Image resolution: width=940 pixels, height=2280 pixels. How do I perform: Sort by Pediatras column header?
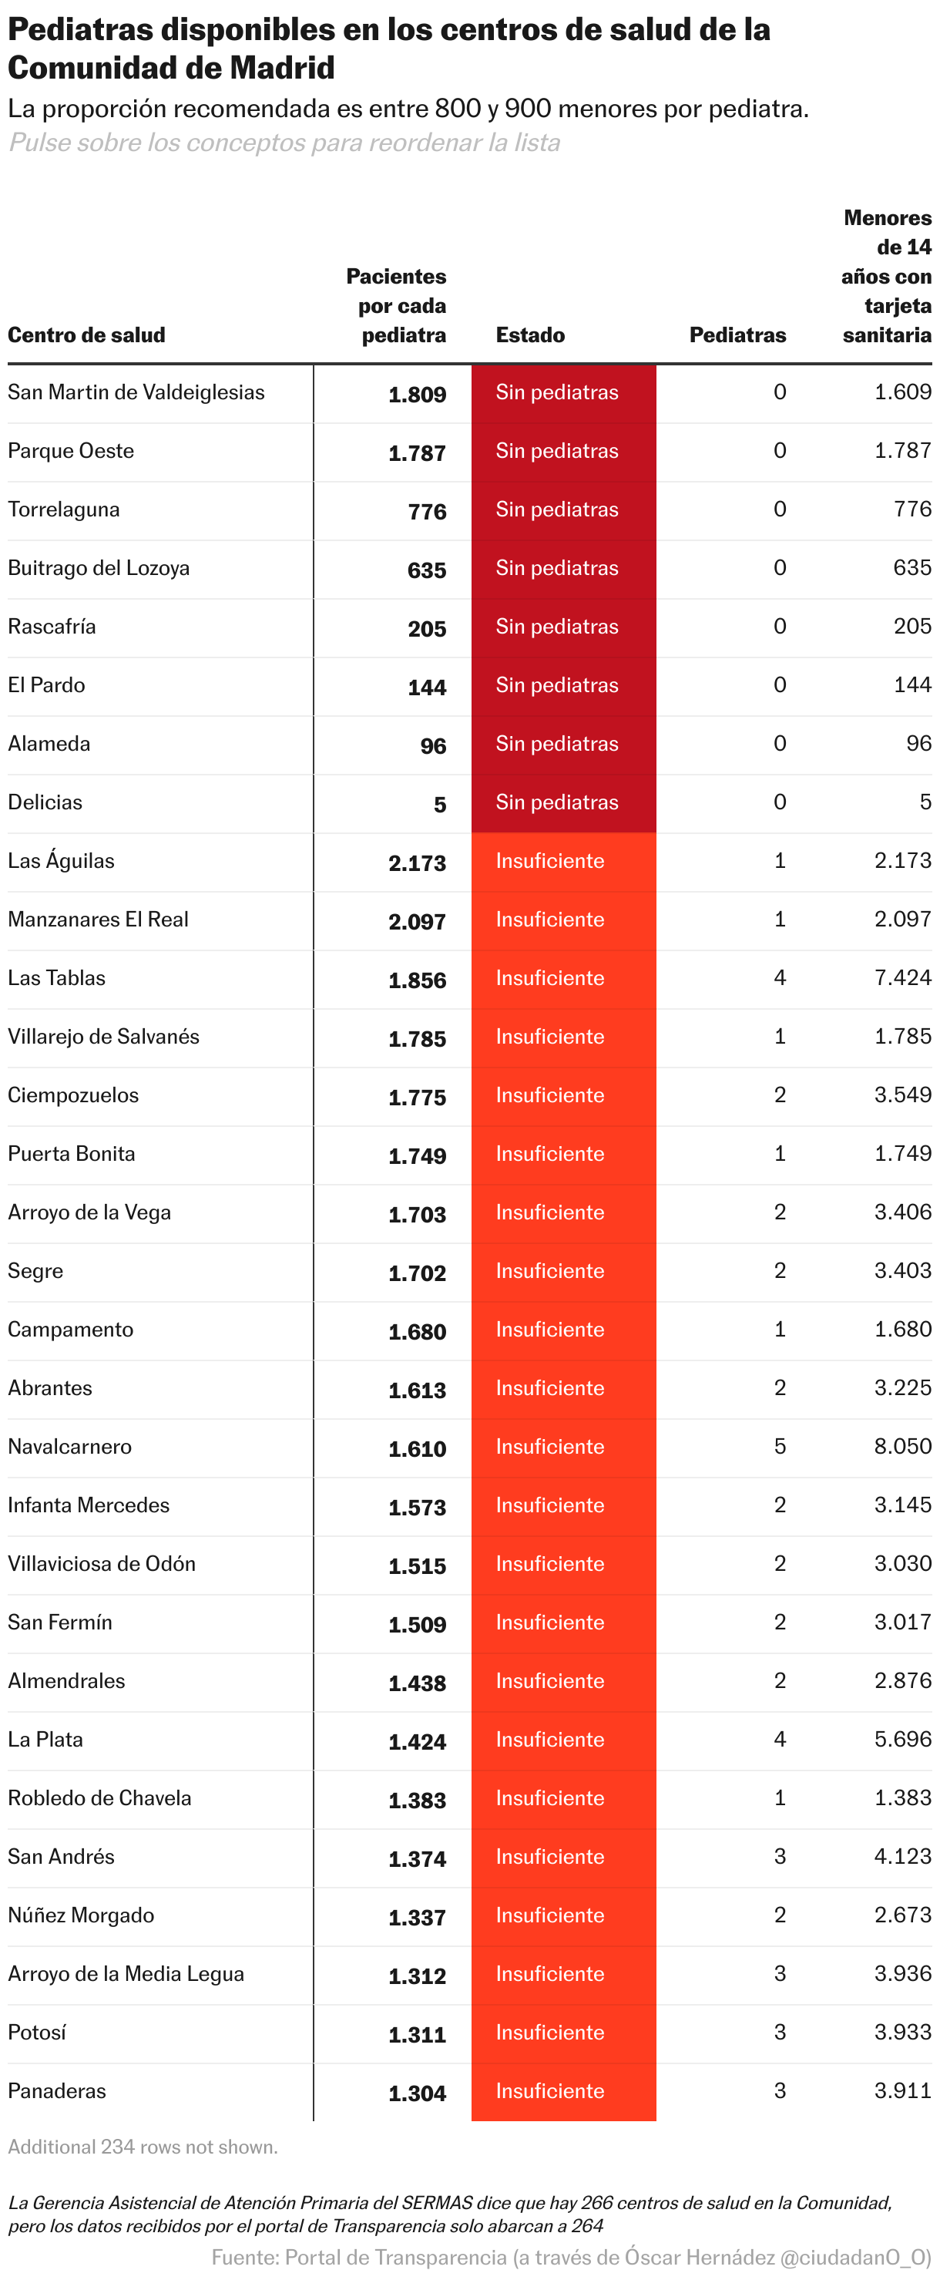click(x=737, y=335)
